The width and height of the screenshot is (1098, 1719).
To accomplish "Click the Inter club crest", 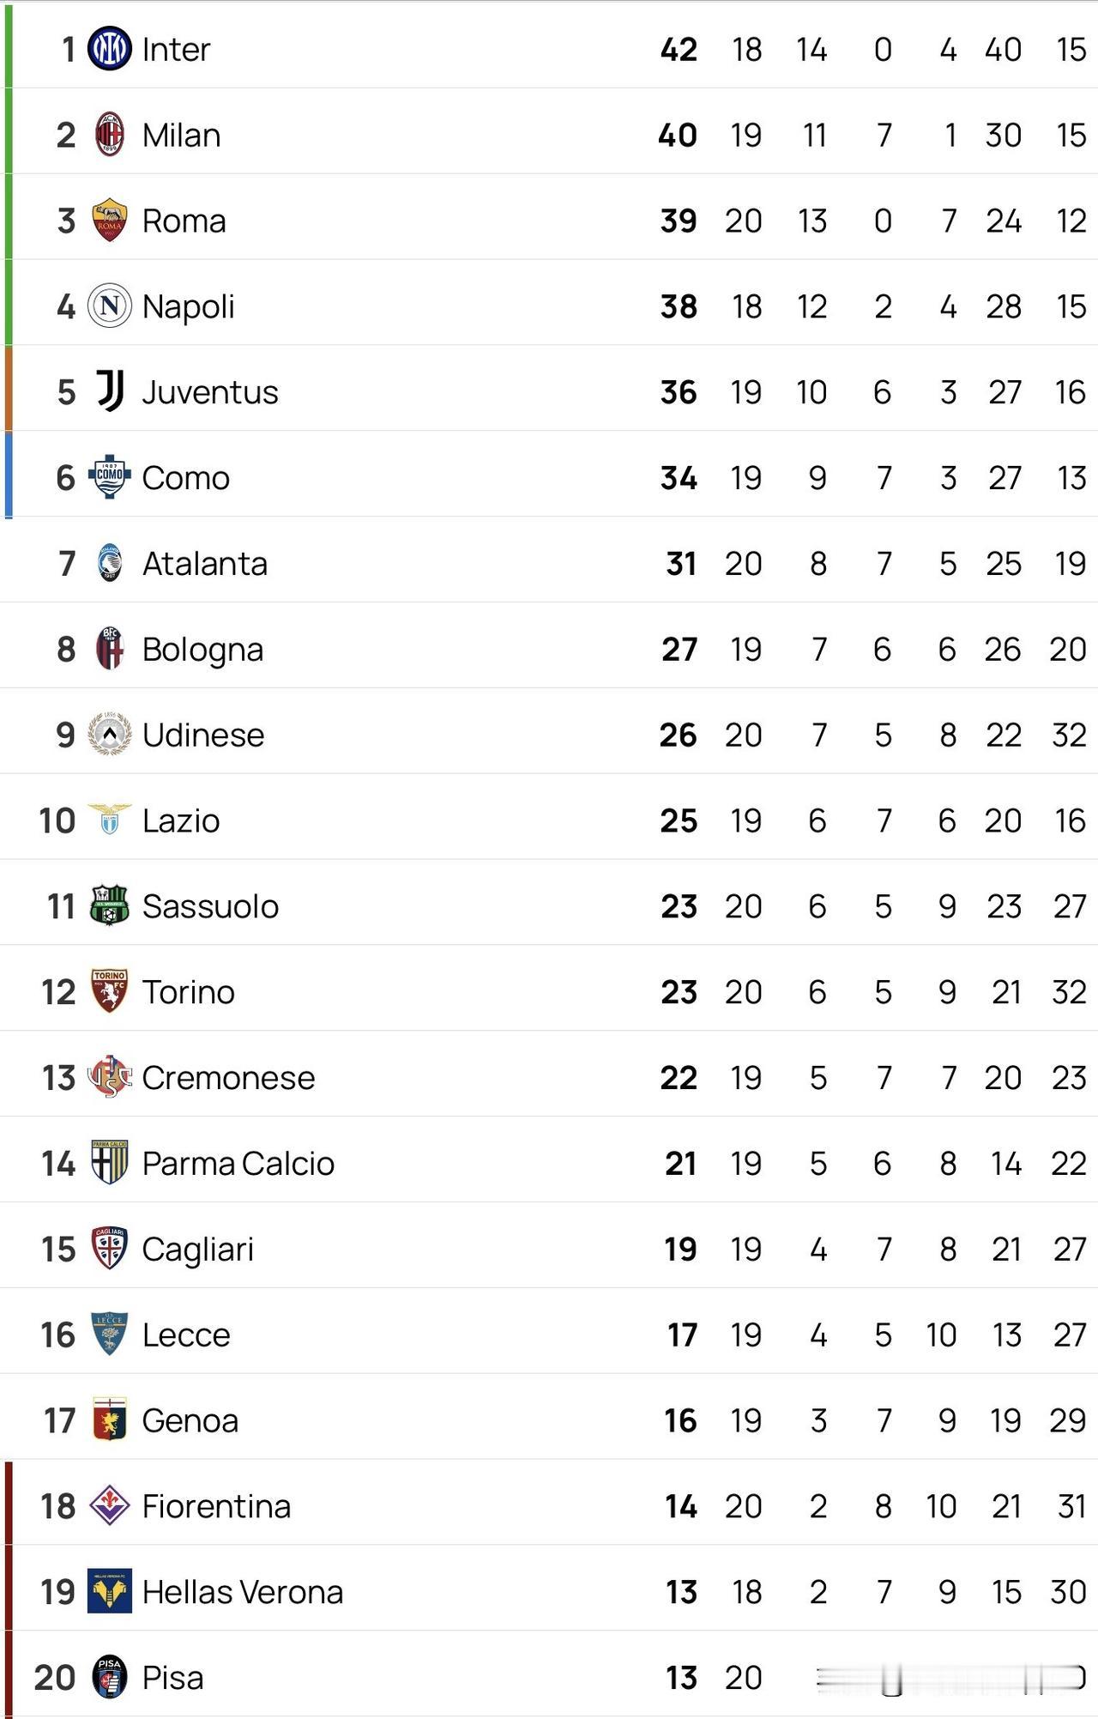I will click(110, 49).
